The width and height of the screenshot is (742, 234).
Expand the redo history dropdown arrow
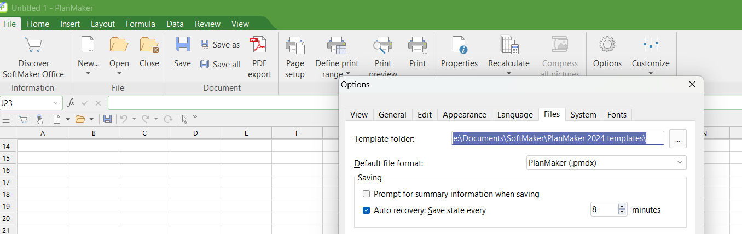coord(156,119)
